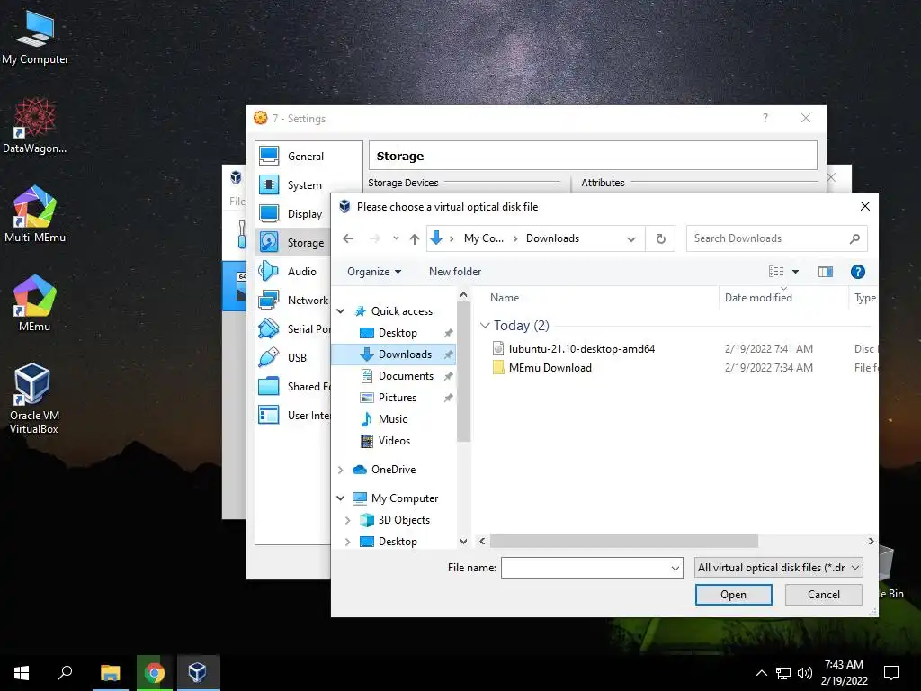Image resolution: width=921 pixels, height=691 pixels.
Task: Select Documents in navigation pane
Action: (406, 376)
